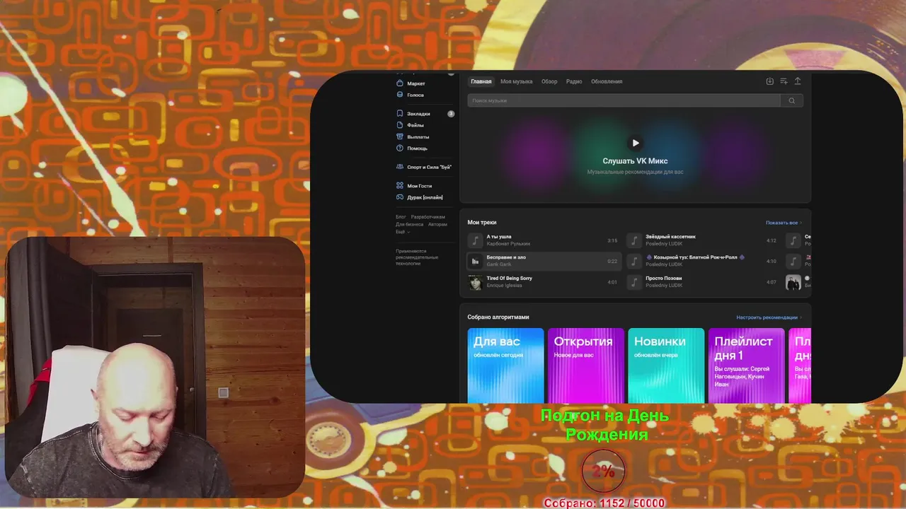Click track title А ты ушла
Image resolution: width=906 pixels, height=509 pixels.
[x=499, y=237]
